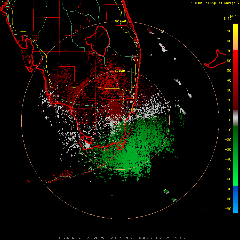Click the -90 value on the velocity scale
The image size is (240, 240).
(x=228, y=209)
